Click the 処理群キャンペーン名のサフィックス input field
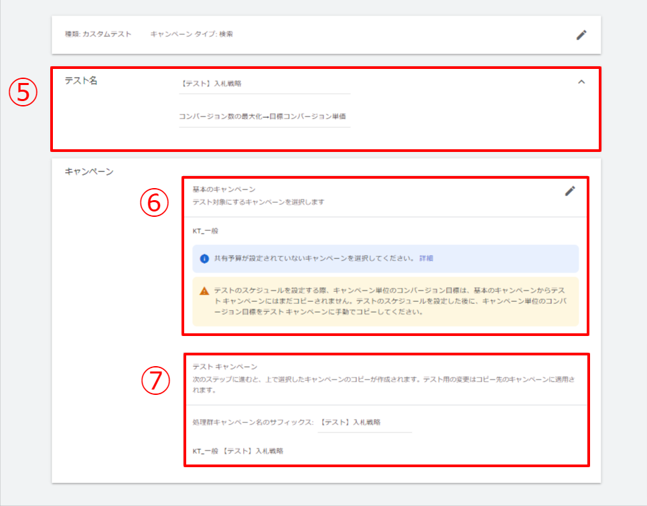This screenshot has height=506, width=647. (364, 422)
